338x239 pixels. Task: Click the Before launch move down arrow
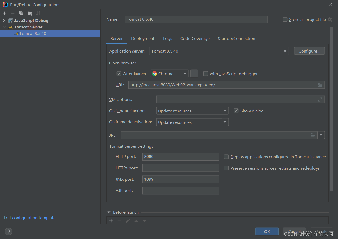coord(145,221)
